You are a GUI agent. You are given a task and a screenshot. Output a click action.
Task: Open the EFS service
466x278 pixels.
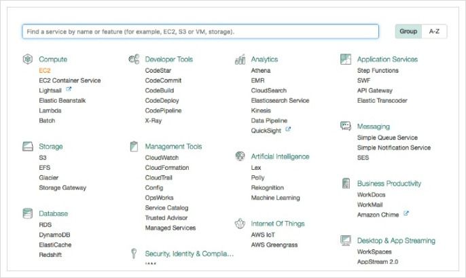[x=45, y=168]
